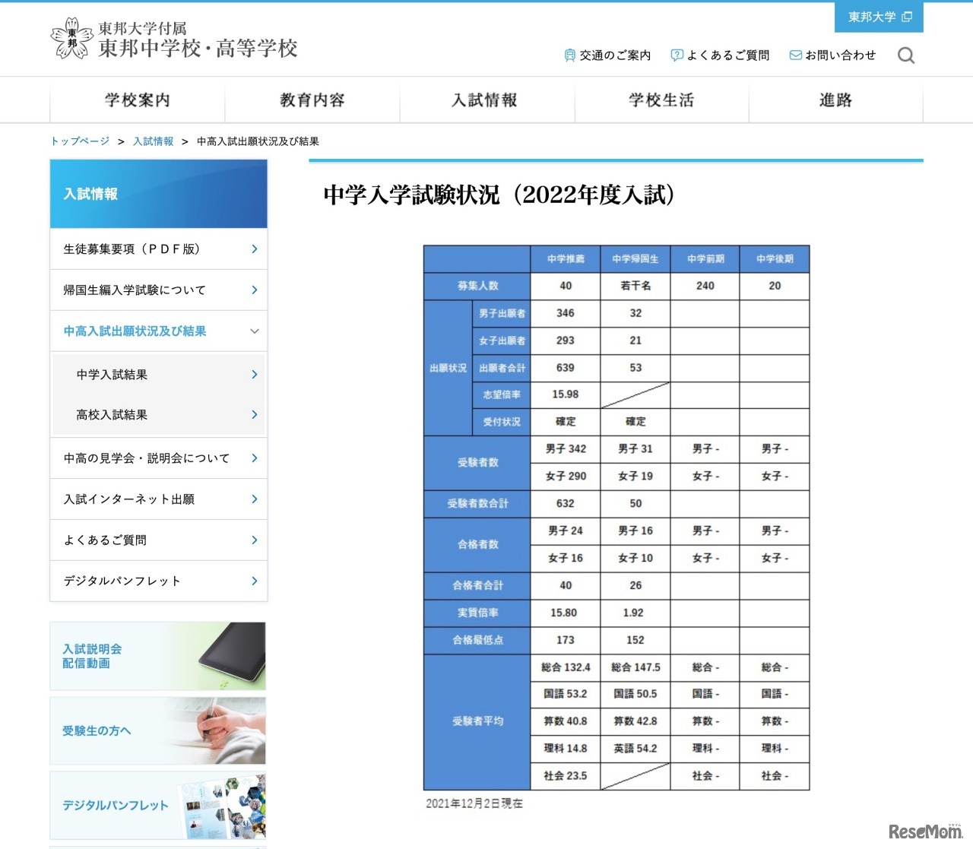Click the envelope icon beside お問い合わせ

(796, 55)
